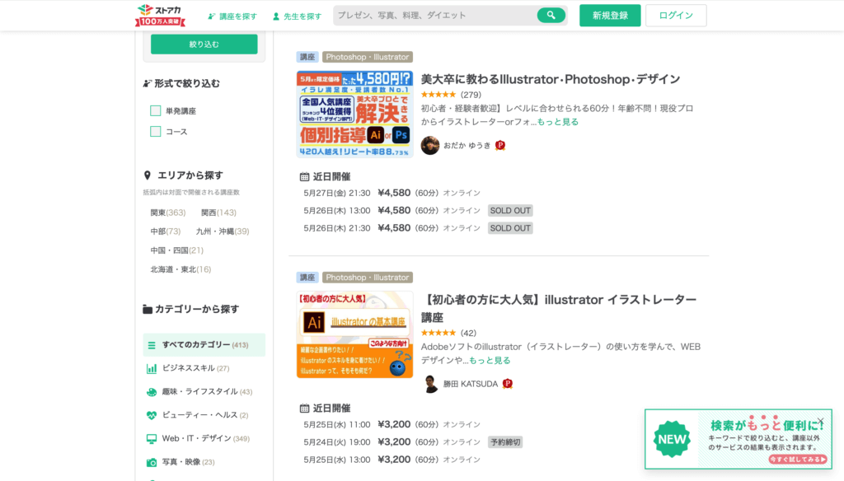Click the (42) review count
844x481 pixels.
(468, 333)
